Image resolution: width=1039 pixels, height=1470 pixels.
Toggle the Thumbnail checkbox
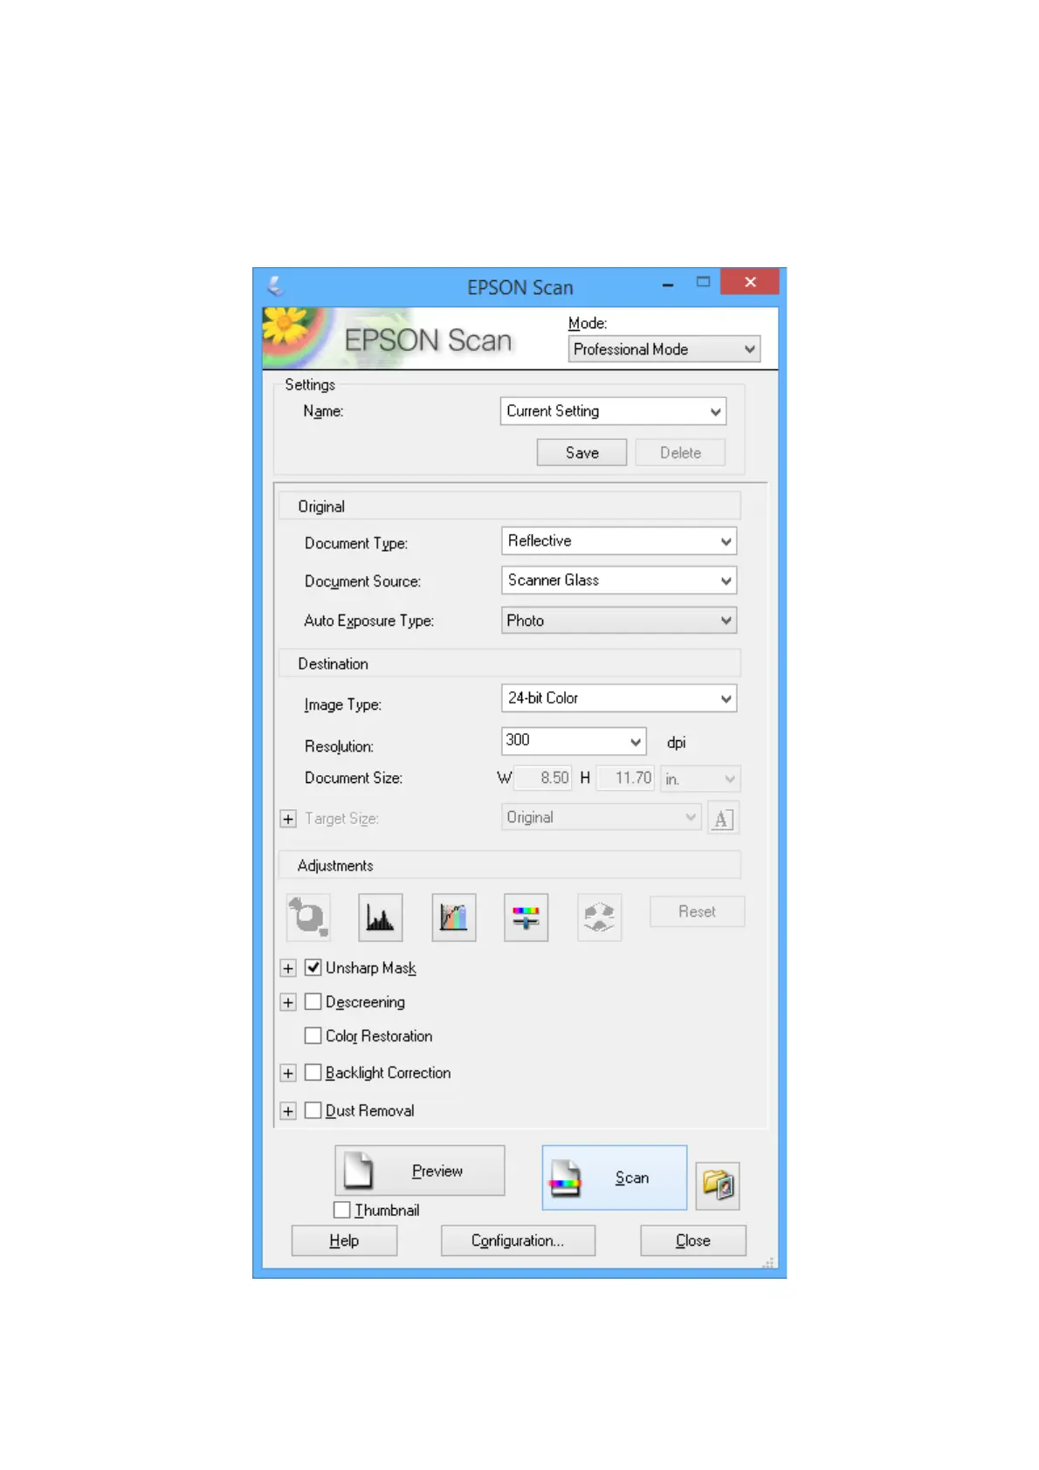tap(342, 1210)
